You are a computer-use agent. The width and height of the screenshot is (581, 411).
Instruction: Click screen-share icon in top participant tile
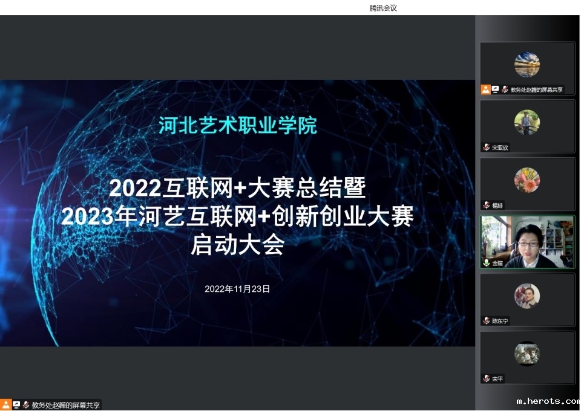point(495,89)
